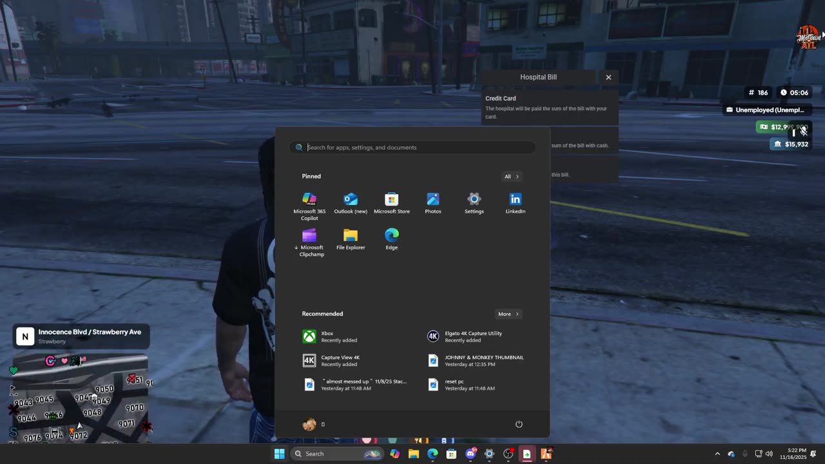Launch LinkedIn pinned app
Viewport: 825px width, 464px height.
coord(516,204)
